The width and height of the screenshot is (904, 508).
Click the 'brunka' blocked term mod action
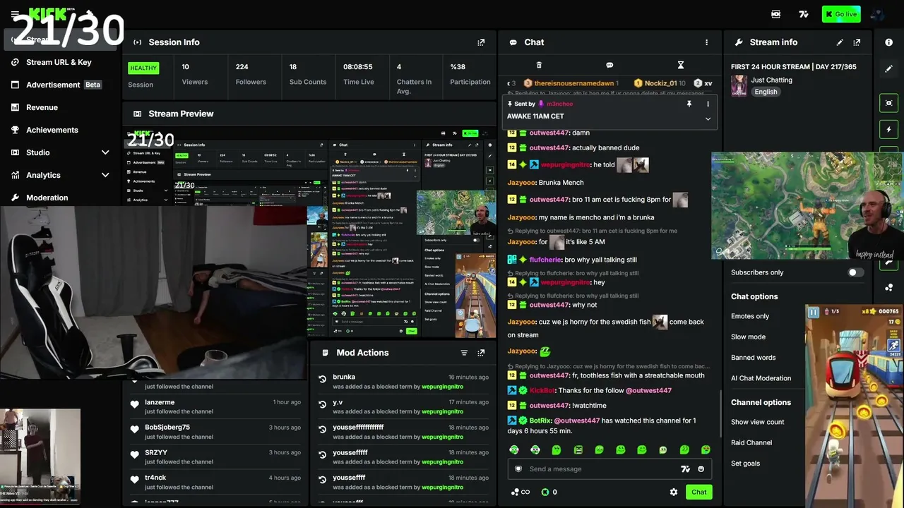[403, 382]
